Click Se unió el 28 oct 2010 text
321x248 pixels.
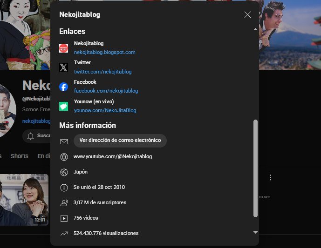99,187
